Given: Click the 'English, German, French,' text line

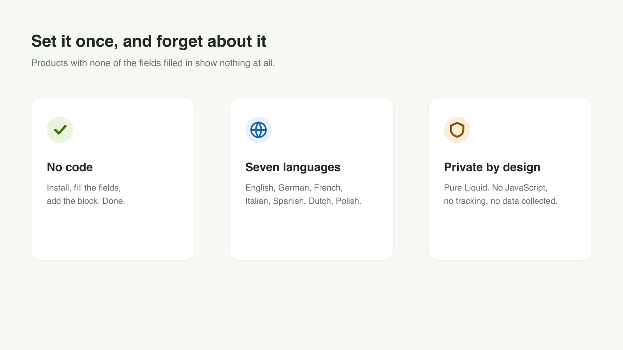Looking at the screenshot, I should click(x=294, y=188).
